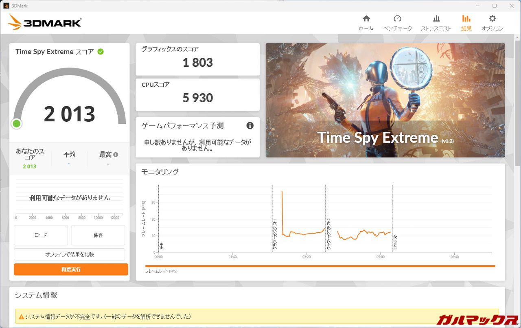This screenshot has height=328, width=521.
Task: Toggle フレームレート (FPS) legend bar
Action: [x=320, y=267]
